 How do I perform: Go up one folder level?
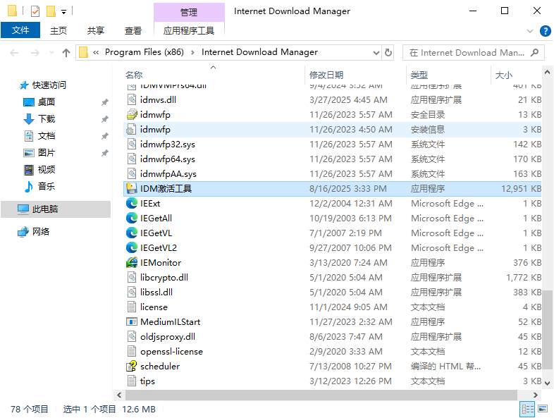pyautogui.click(x=66, y=53)
